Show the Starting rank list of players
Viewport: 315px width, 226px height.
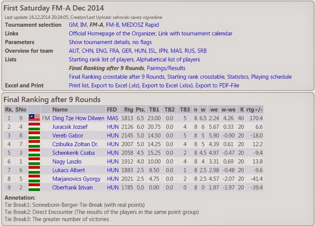pyautogui.click(x=101, y=60)
